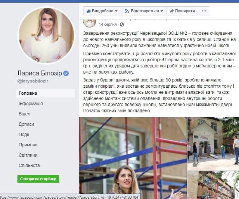Open the 14 серпня post timestamp link
The width and height of the screenshot is (239, 199).
[x=108, y=24]
